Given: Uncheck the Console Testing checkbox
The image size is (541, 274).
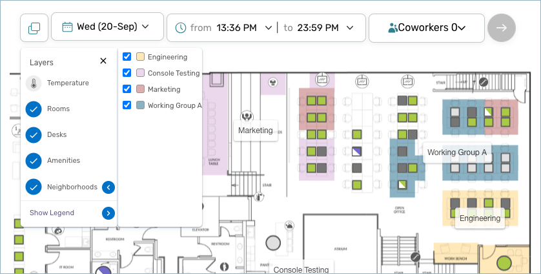Looking at the screenshot, I should click(127, 73).
